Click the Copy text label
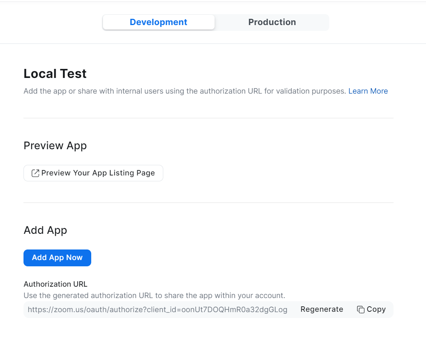The image size is (426, 347). click(x=376, y=309)
